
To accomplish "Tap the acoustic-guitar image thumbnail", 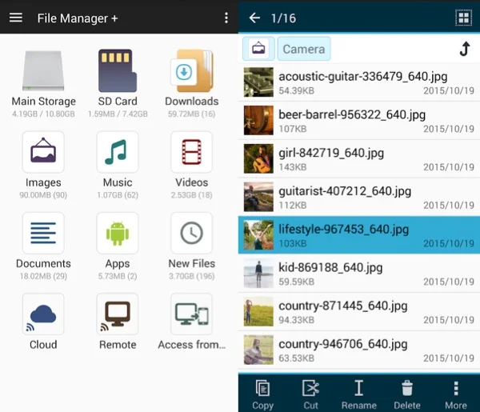I will point(259,82).
